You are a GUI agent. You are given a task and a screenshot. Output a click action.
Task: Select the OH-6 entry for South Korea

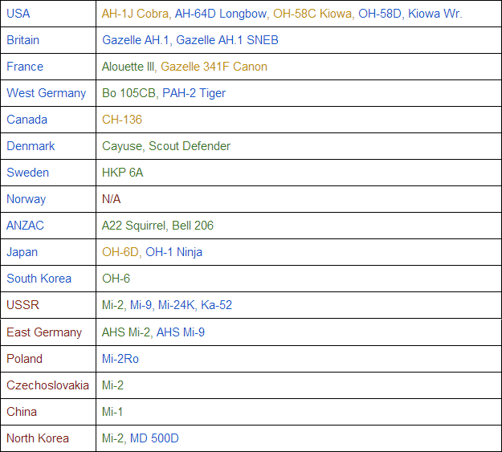[x=116, y=279]
